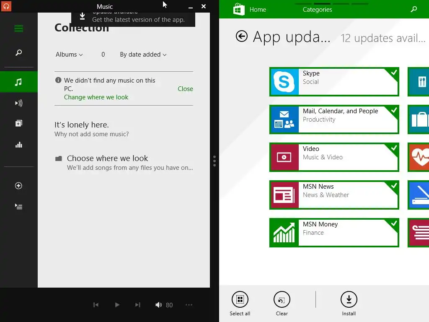
Task: Click the Mail, Calendar, and People icon
Action: point(284,119)
